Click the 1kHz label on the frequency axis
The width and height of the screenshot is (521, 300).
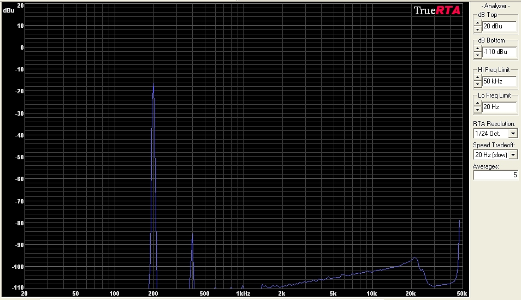click(243, 293)
